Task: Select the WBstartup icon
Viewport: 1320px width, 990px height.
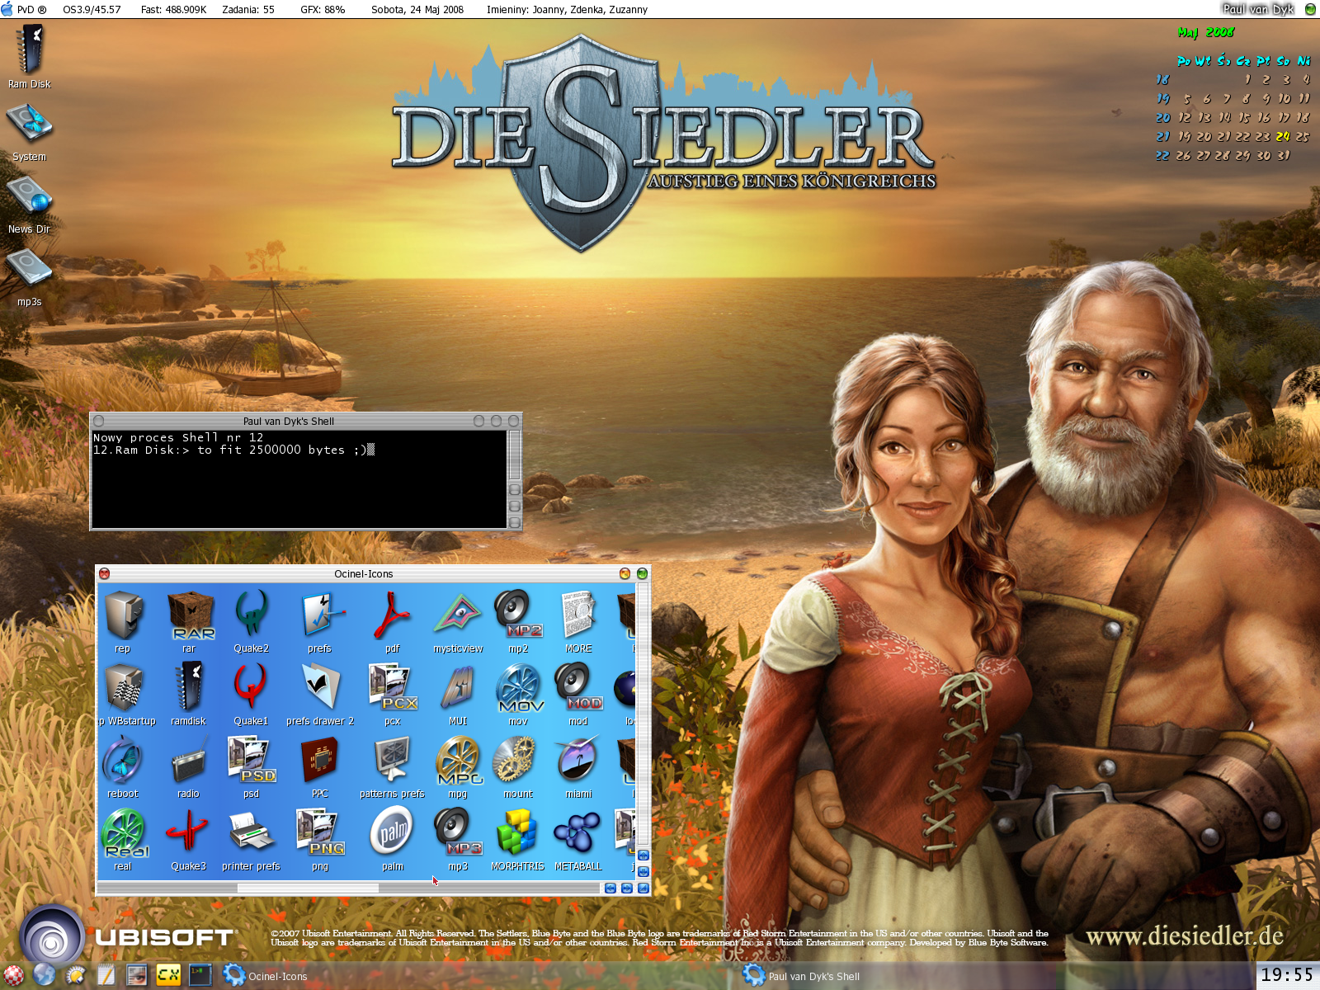Action: pyautogui.click(x=126, y=694)
